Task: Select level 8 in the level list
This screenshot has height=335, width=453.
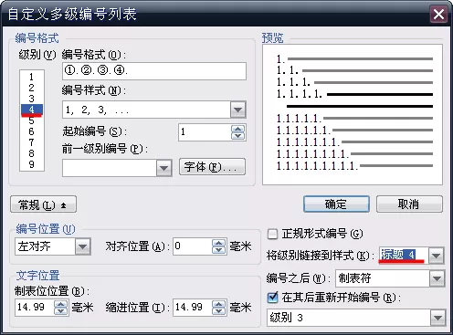Action: (32, 153)
